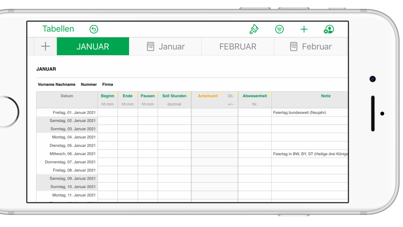Tap the form icon beside Februar
Viewport: 403px width, 227px height.
coord(293,46)
